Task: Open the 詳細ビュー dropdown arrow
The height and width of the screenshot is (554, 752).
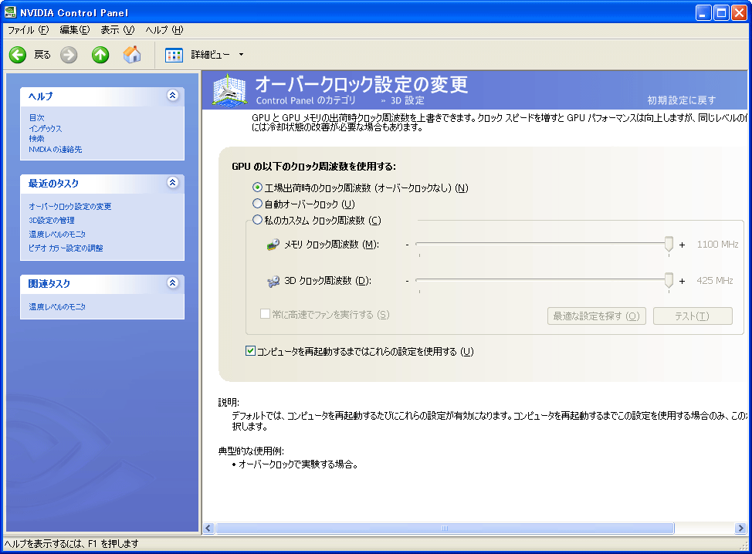Action: [x=241, y=55]
